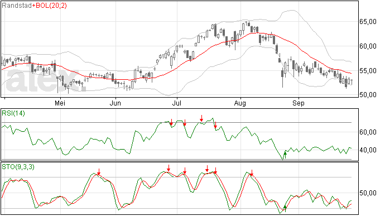Click the Aug month axis label
Viewport: 385px width, 216px height.
240,103
